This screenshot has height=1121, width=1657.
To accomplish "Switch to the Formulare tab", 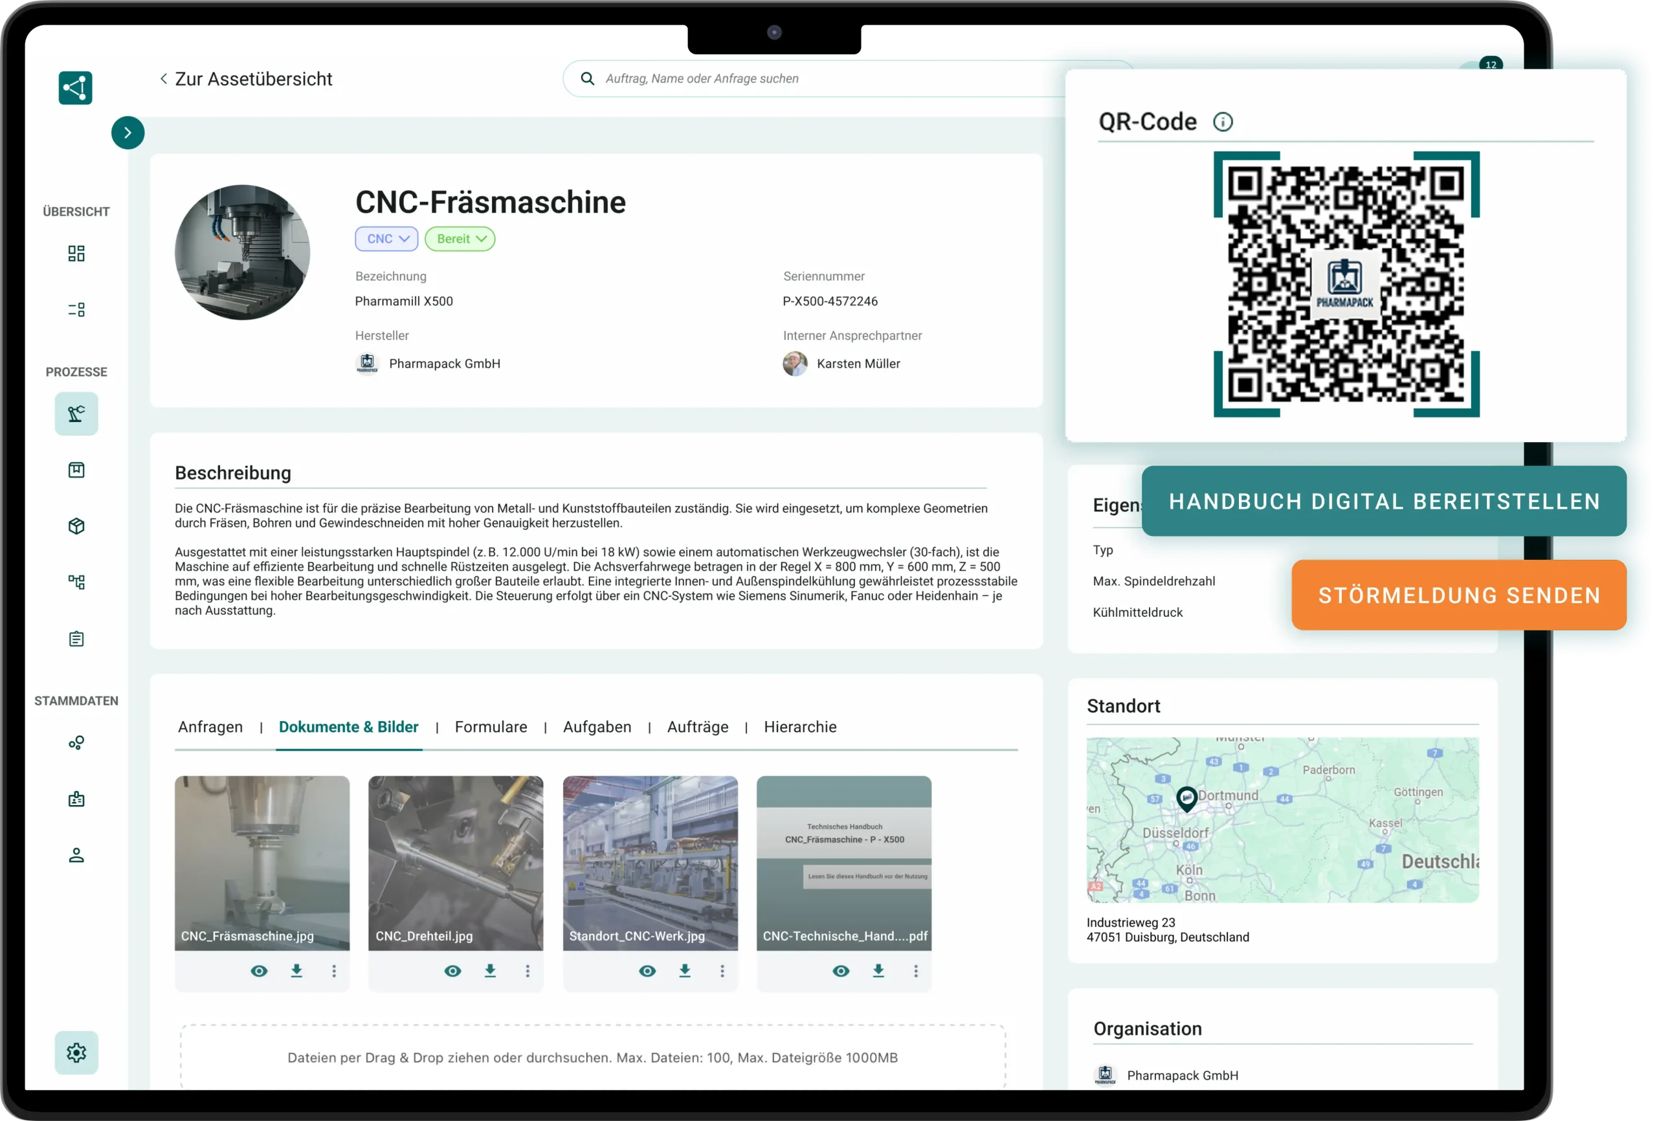I will (491, 727).
